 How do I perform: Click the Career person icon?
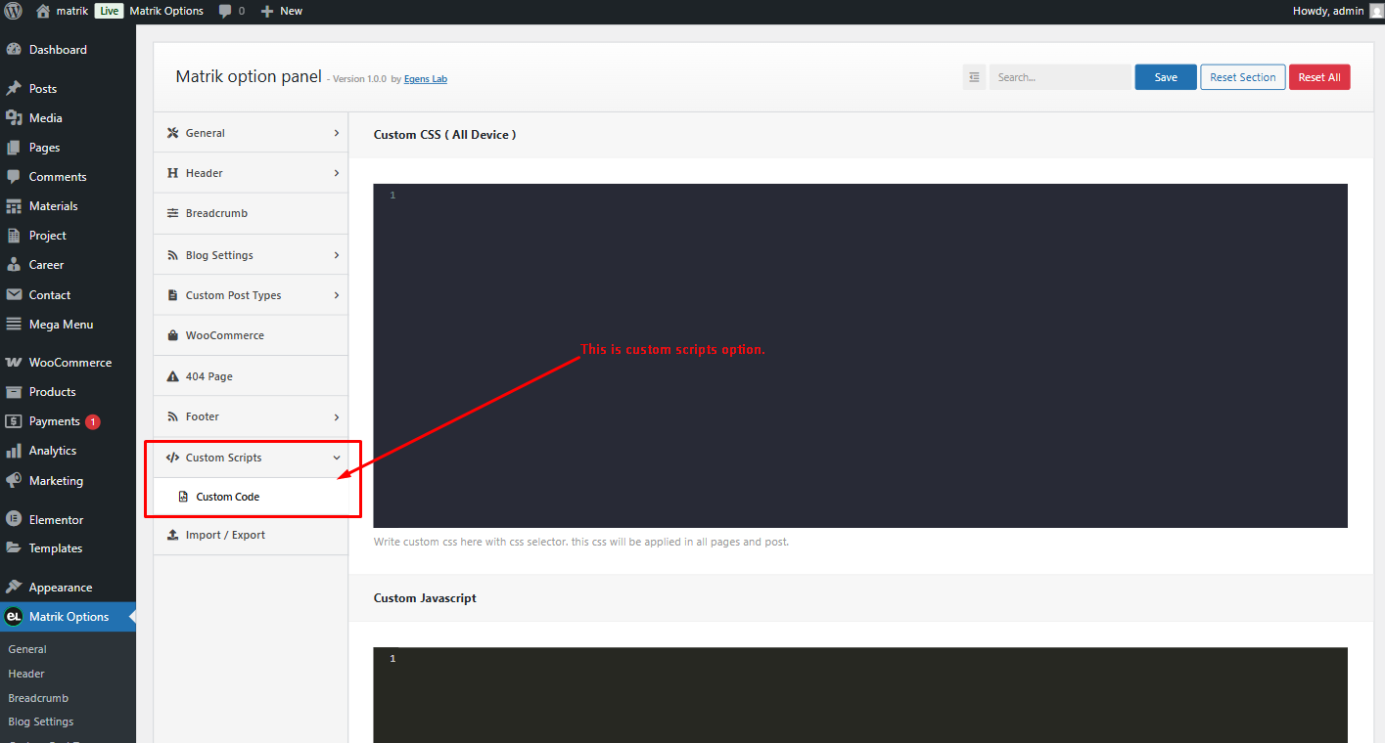[x=14, y=265]
